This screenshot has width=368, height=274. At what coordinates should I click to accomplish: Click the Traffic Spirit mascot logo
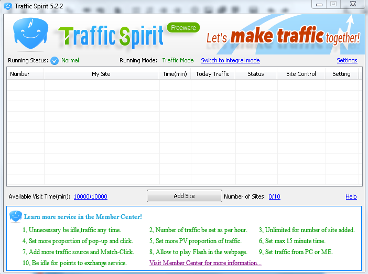click(x=31, y=34)
